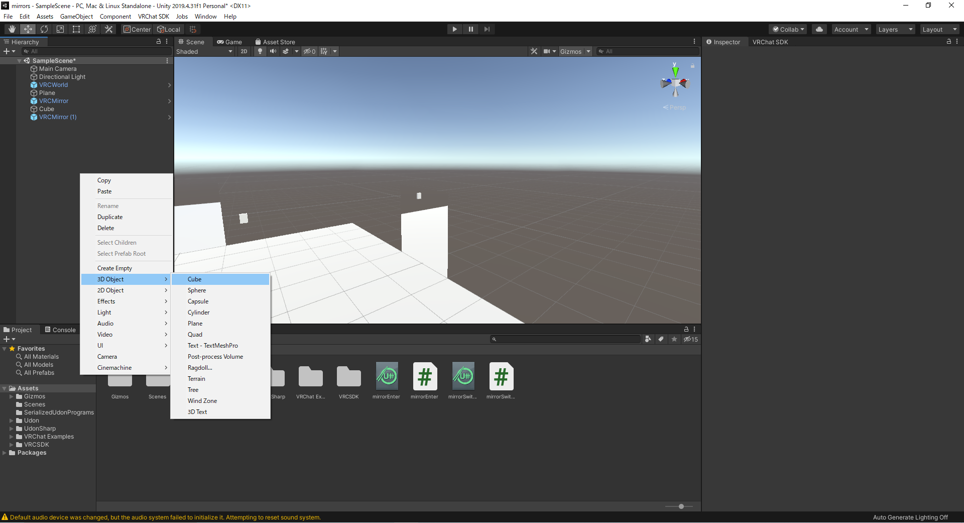This screenshot has height=523, width=964.
Task: Toggle hidden objects visibility counter in Scene
Action: tap(310, 51)
